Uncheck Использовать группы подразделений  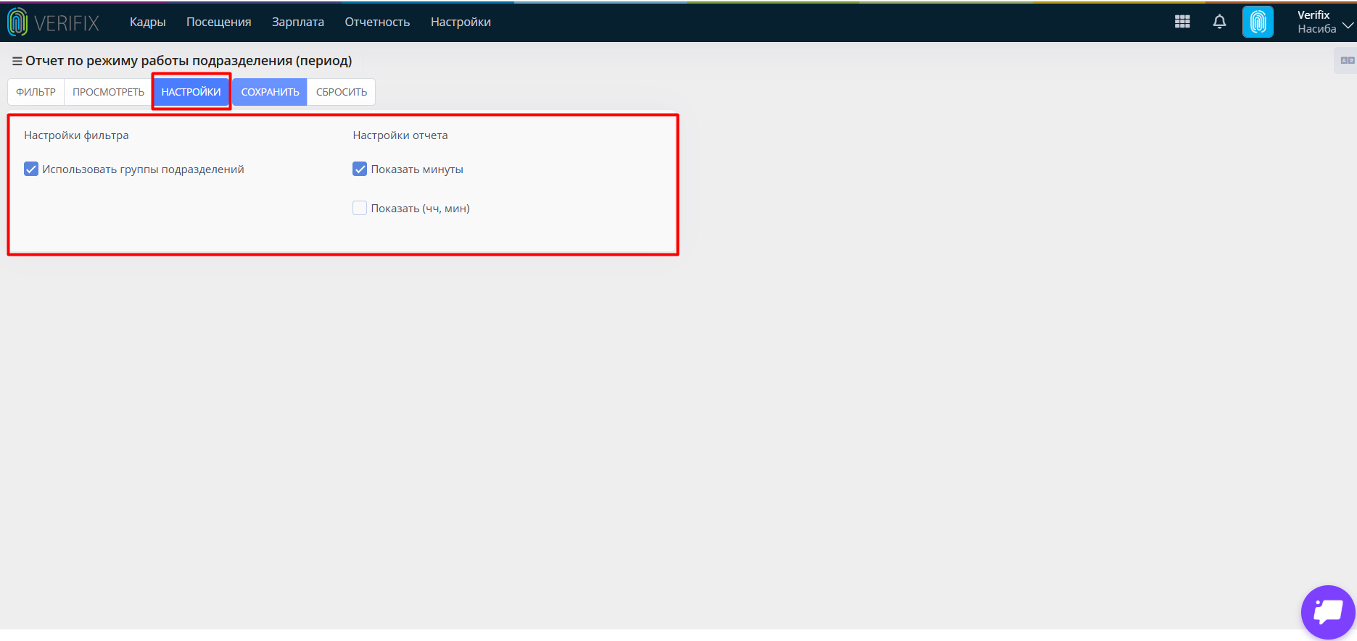point(31,169)
